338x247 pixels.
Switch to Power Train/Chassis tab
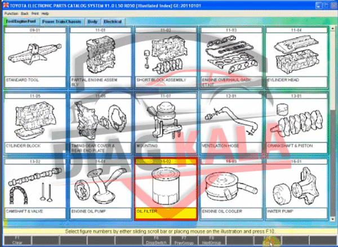pyautogui.click(x=61, y=22)
